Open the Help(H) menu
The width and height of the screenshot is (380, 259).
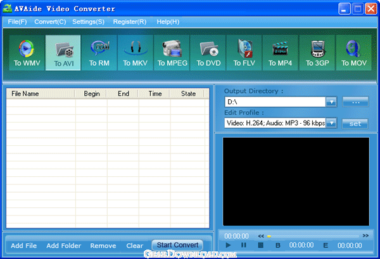pos(168,21)
